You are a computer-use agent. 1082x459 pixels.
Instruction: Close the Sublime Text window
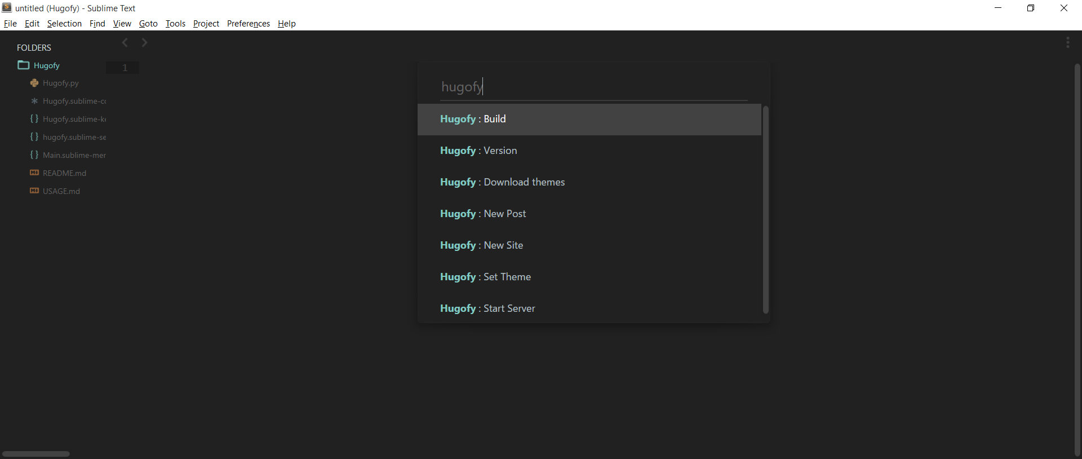click(1064, 8)
